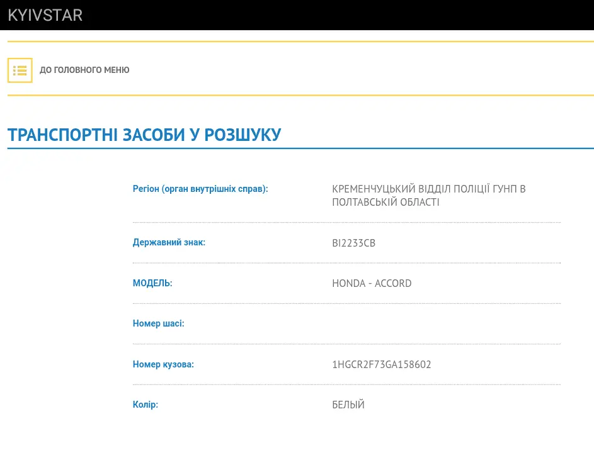Select the КРЕМЕНЧУЦЬКИЙ ВІДДІЛ ПОЛІЦІЇ text line

428,189
